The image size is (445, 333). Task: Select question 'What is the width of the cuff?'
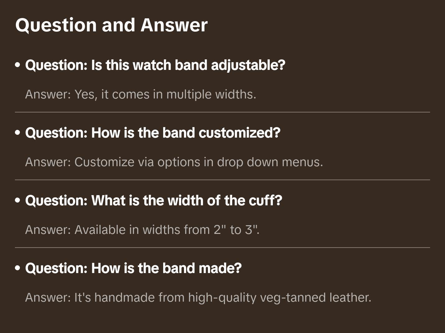tap(154, 201)
